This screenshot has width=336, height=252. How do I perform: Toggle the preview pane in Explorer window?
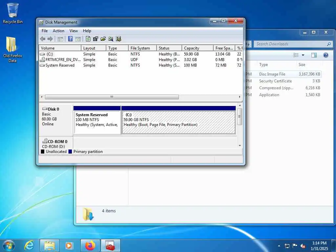314,55
